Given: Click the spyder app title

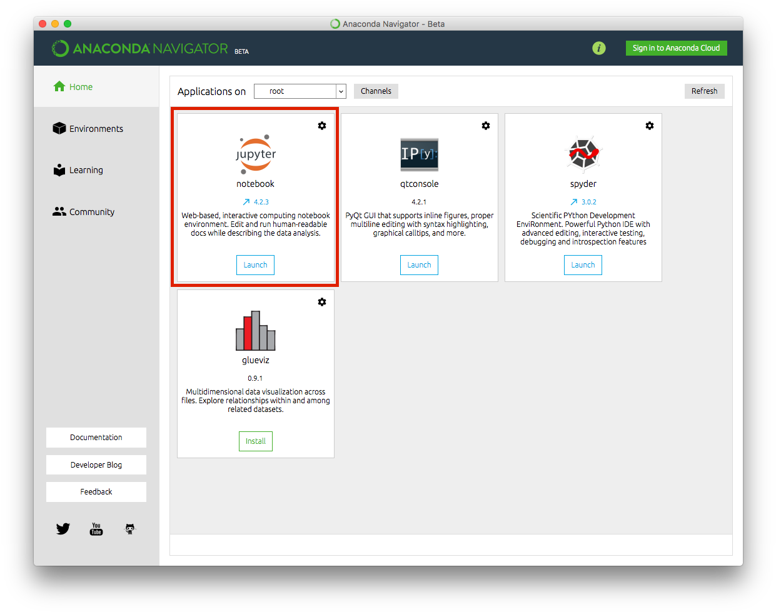Looking at the screenshot, I should (583, 184).
